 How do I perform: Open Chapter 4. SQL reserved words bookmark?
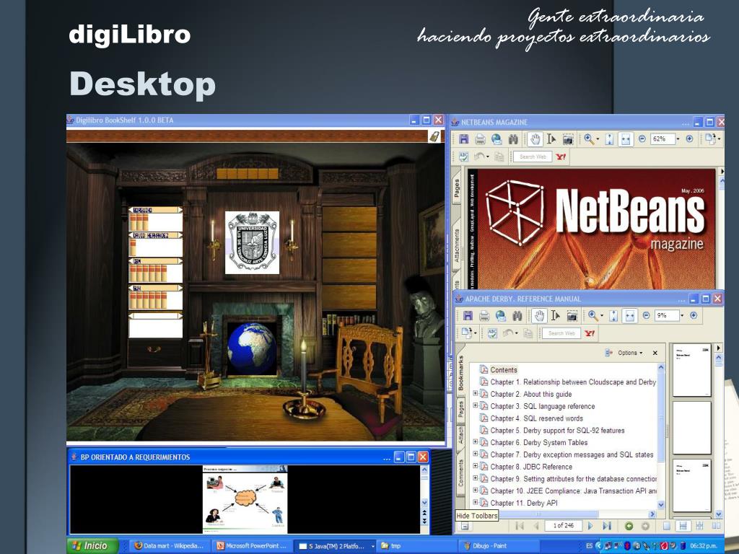(536, 418)
